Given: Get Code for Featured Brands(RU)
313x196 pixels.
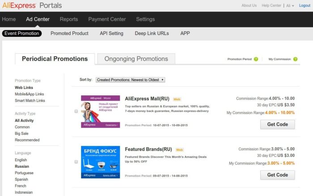Looking at the screenshot, I should pyautogui.click(x=278, y=175).
